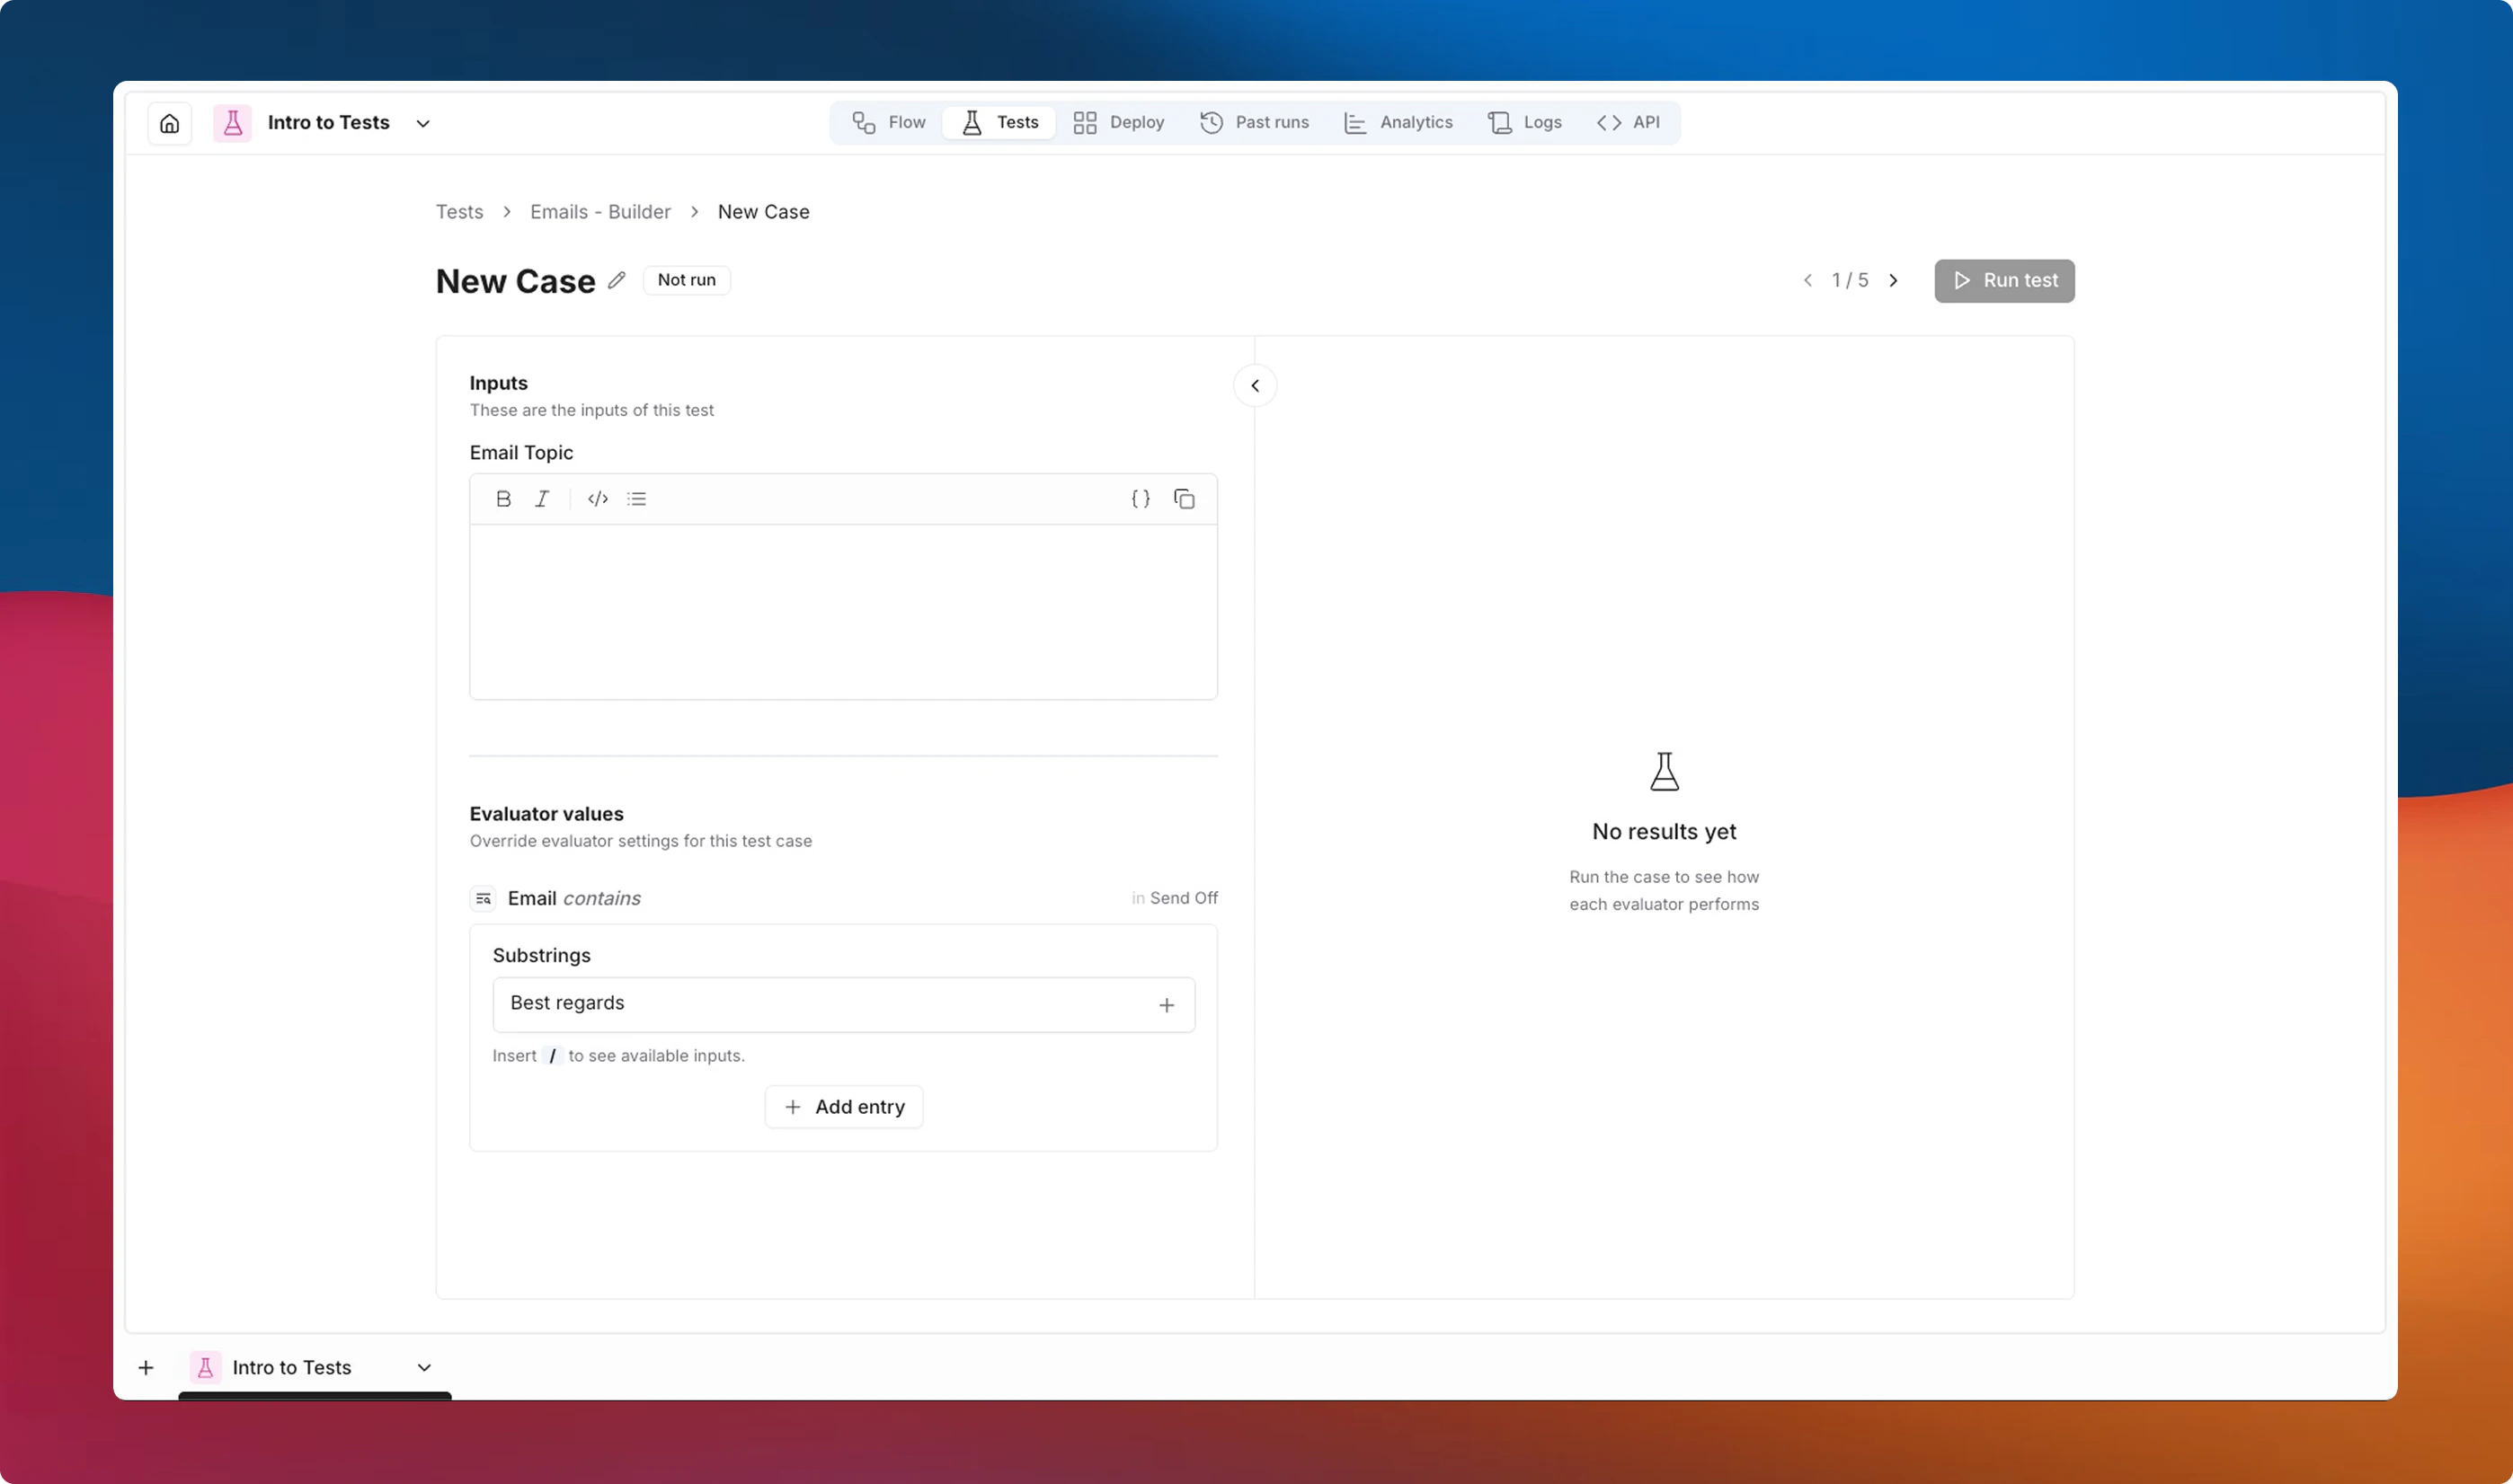The image size is (2513, 1484).
Task: Open the API code icon
Action: 1609,122
